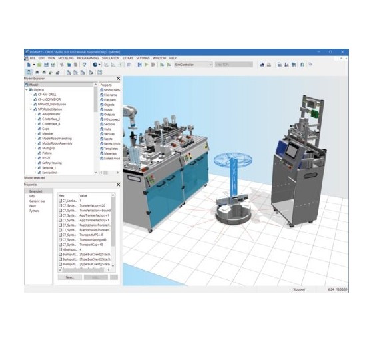Select the Extended properties tab
Viewport: 373px width, 342px height.
point(36,191)
